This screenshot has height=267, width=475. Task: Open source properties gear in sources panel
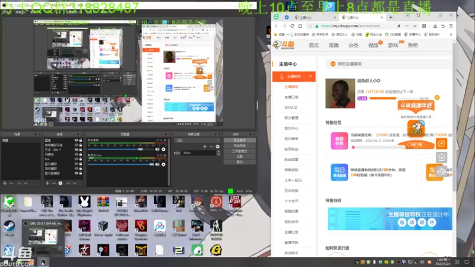click(61, 183)
